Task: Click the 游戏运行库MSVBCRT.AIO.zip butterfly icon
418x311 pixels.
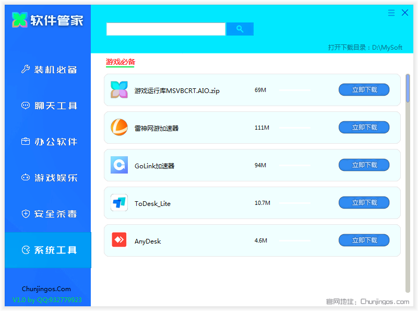Action: [119, 90]
